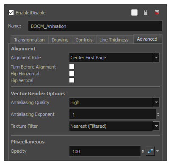Switch to the Drawing tab

[60, 40]
